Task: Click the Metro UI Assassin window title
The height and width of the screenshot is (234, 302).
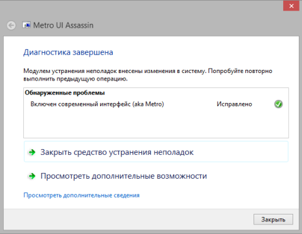Action: (64, 25)
